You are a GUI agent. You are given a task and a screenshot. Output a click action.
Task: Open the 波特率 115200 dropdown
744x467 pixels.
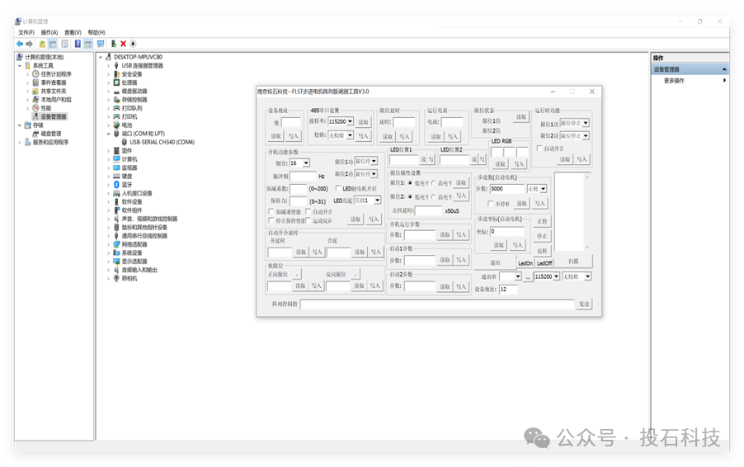click(x=350, y=121)
